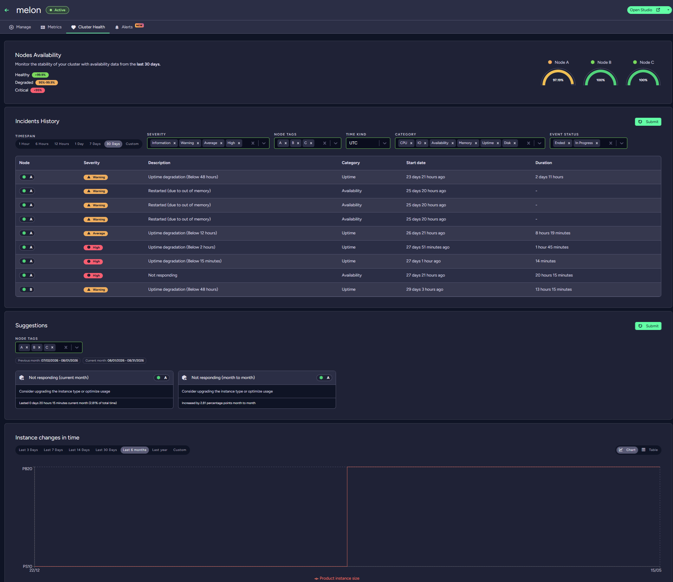The width and height of the screenshot is (673, 582).
Task: Show instance changes for Last 3 Days
Action: pyautogui.click(x=28, y=450)
